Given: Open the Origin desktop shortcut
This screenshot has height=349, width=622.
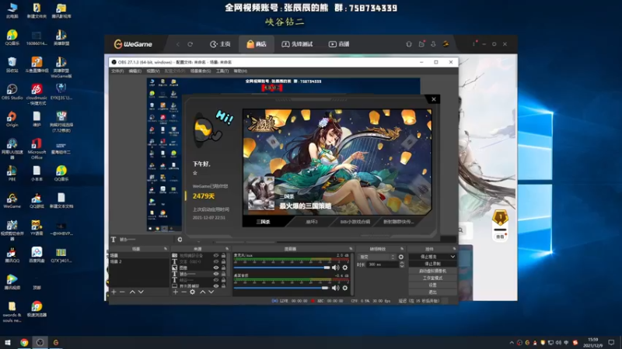Looking at the screenshot, I should coord(12,119).
